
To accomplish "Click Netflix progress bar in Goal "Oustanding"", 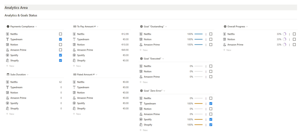I will pyautogui.click(x=198, y=34).
